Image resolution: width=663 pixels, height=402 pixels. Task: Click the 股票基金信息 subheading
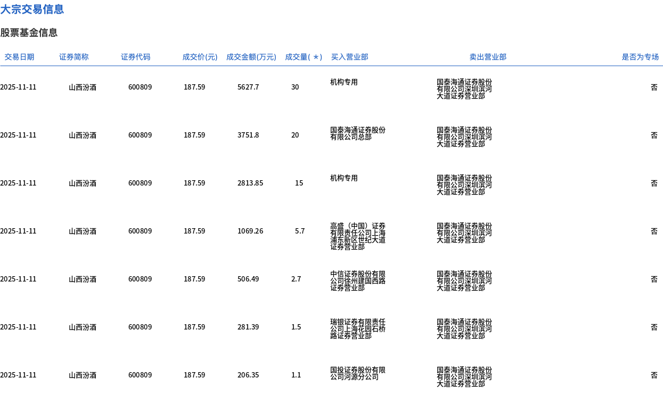click(29, 33)
